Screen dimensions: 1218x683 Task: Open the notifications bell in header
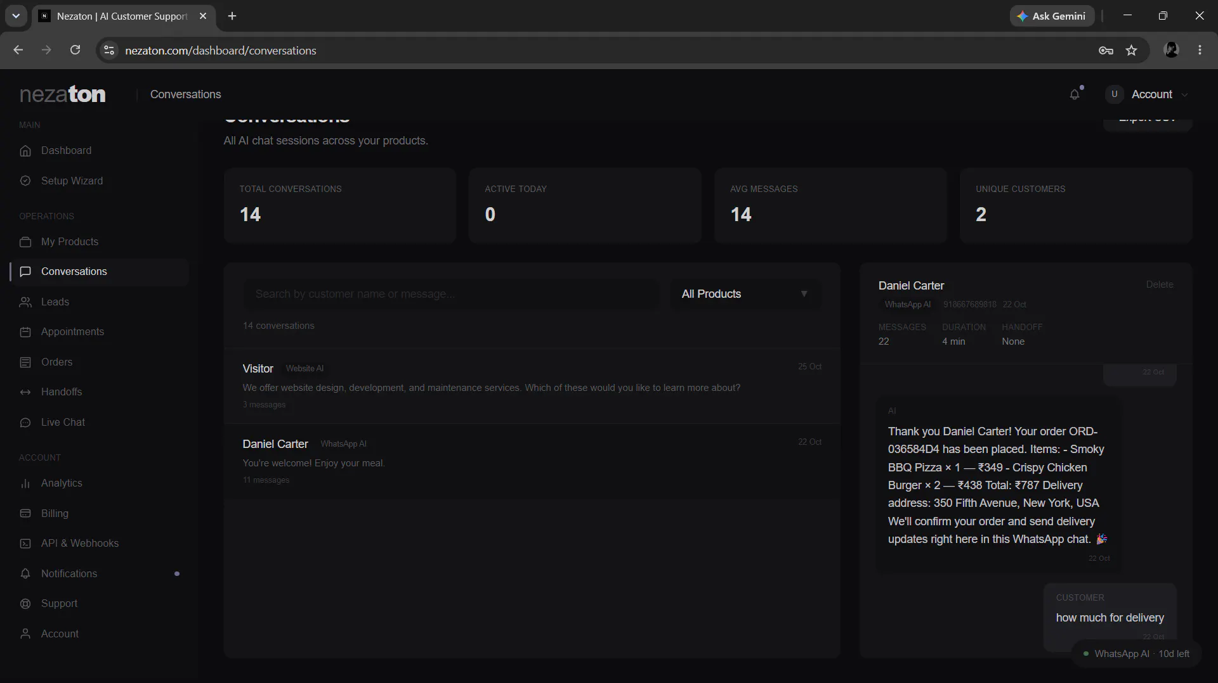[x=1075, y=94]
